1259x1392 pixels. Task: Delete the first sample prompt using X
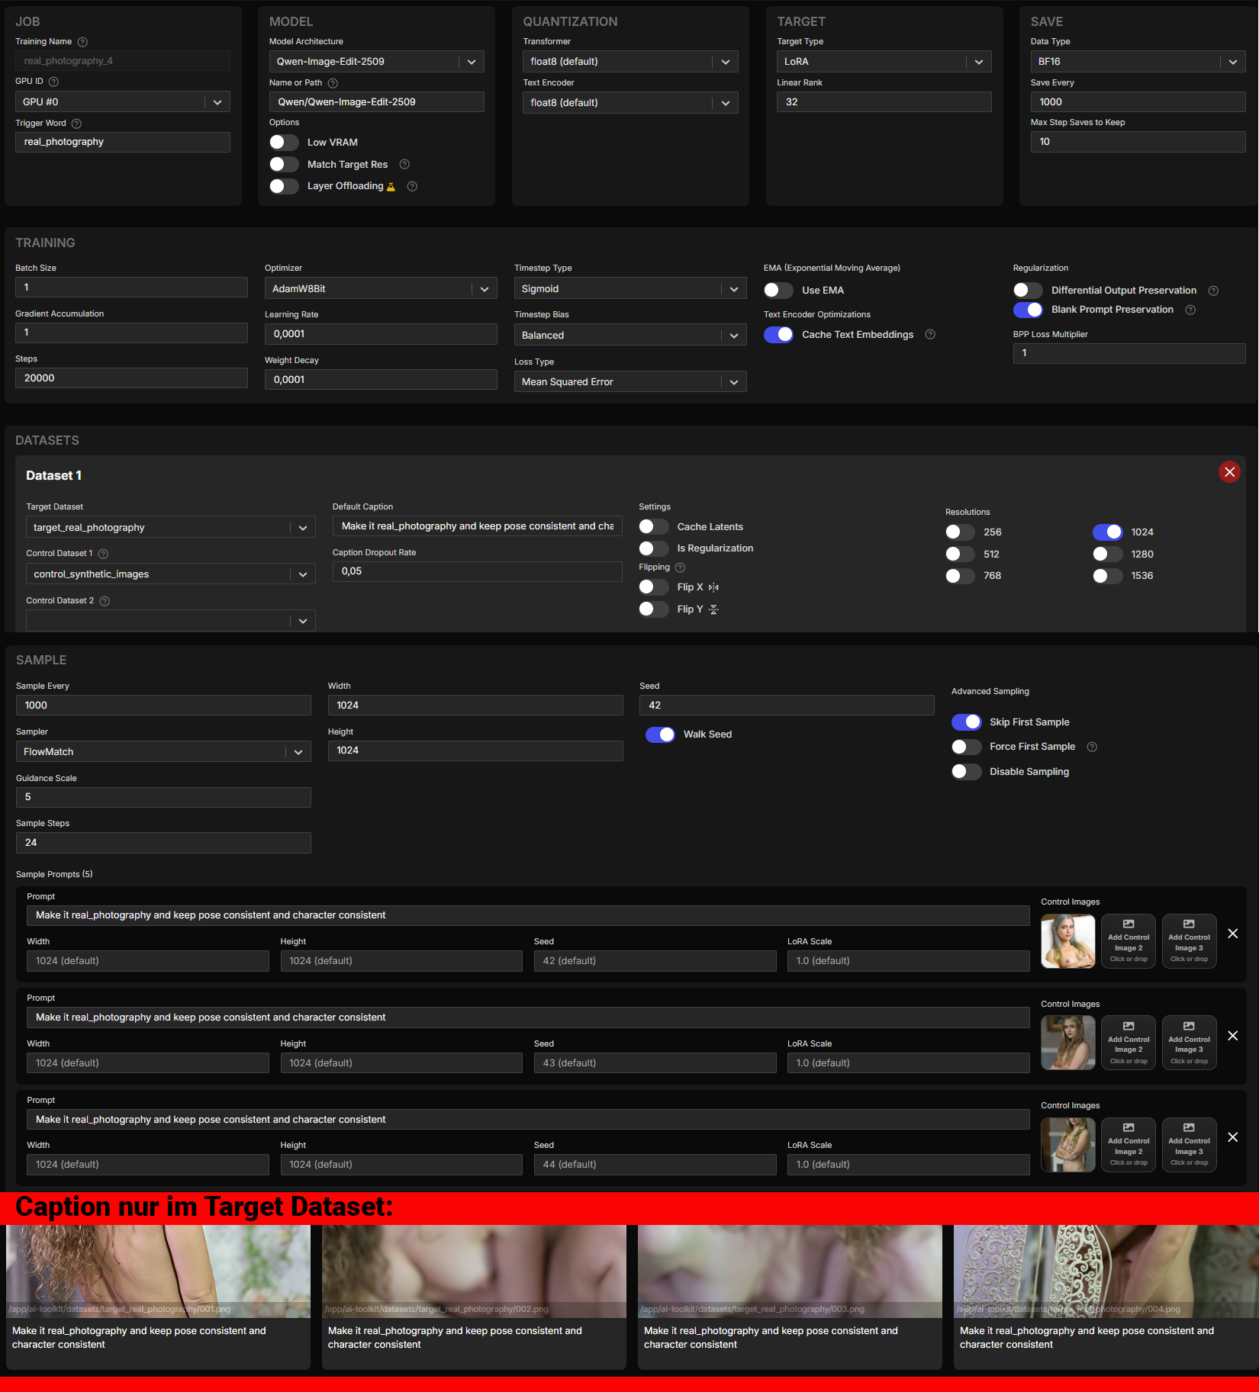coord(1232,934)
